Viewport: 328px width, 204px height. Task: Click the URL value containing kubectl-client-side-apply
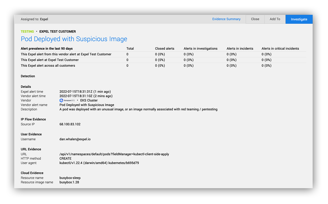pos(114,154)
